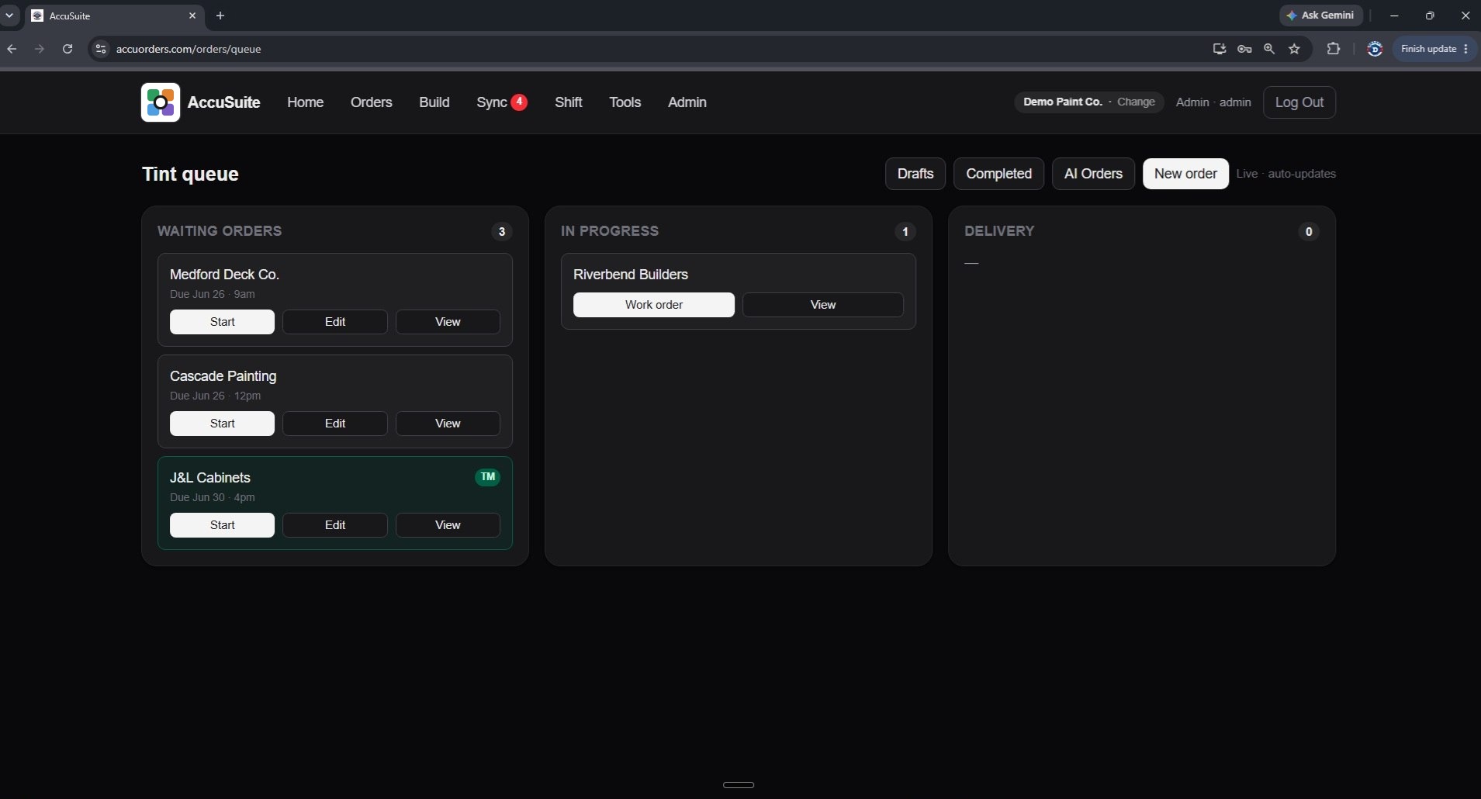View the Riverbend Builders order
Screen dimensions: 1481x799
[x=823, y=305]
